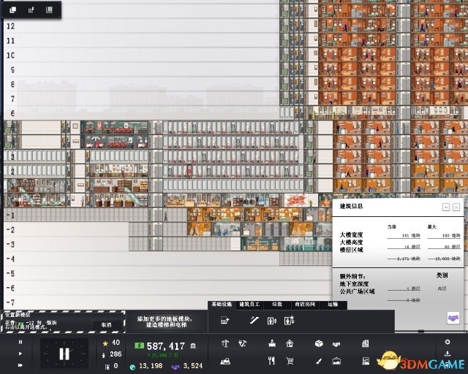Toggle pause on the large clock

click(x=64, y=354)
